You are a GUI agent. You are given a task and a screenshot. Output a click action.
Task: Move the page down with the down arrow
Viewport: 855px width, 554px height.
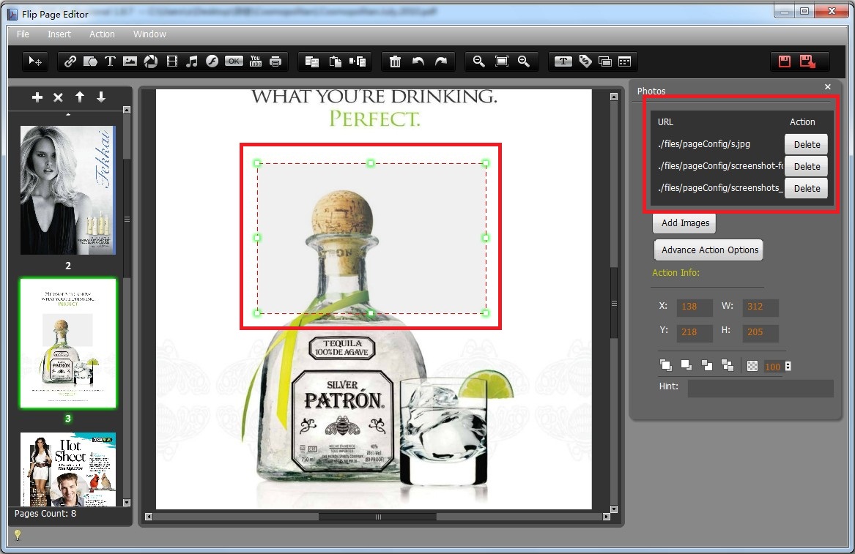[101, 97]
